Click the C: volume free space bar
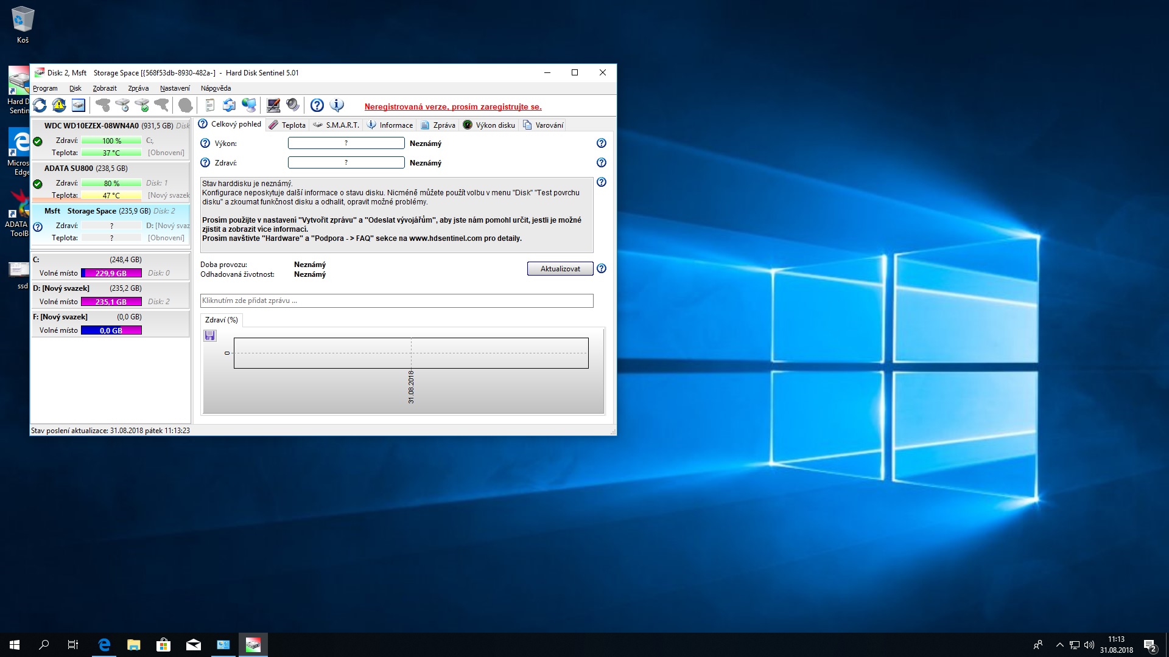 click(111, 273)
